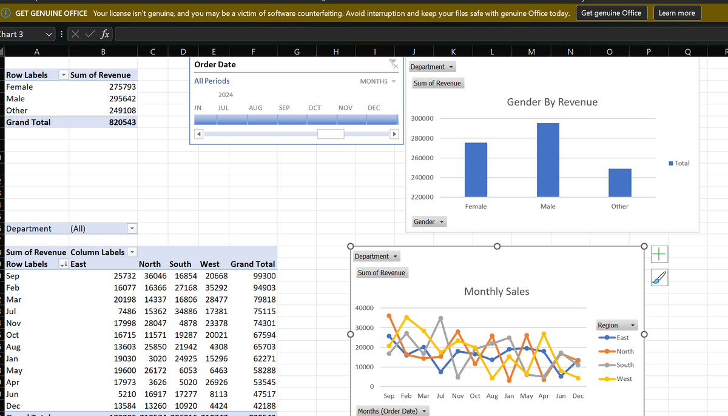Click the formula bar cancel X icon
This screenshot has height=416, width=728.
click(75, 35)
